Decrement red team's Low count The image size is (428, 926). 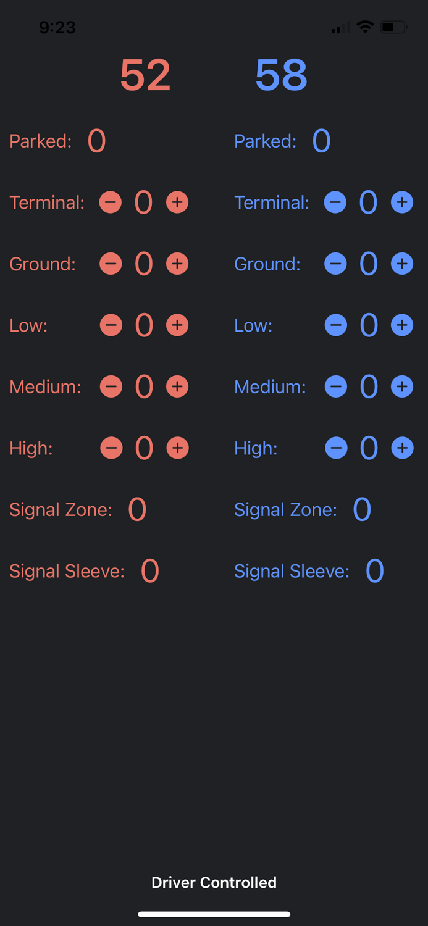(111, 325)
